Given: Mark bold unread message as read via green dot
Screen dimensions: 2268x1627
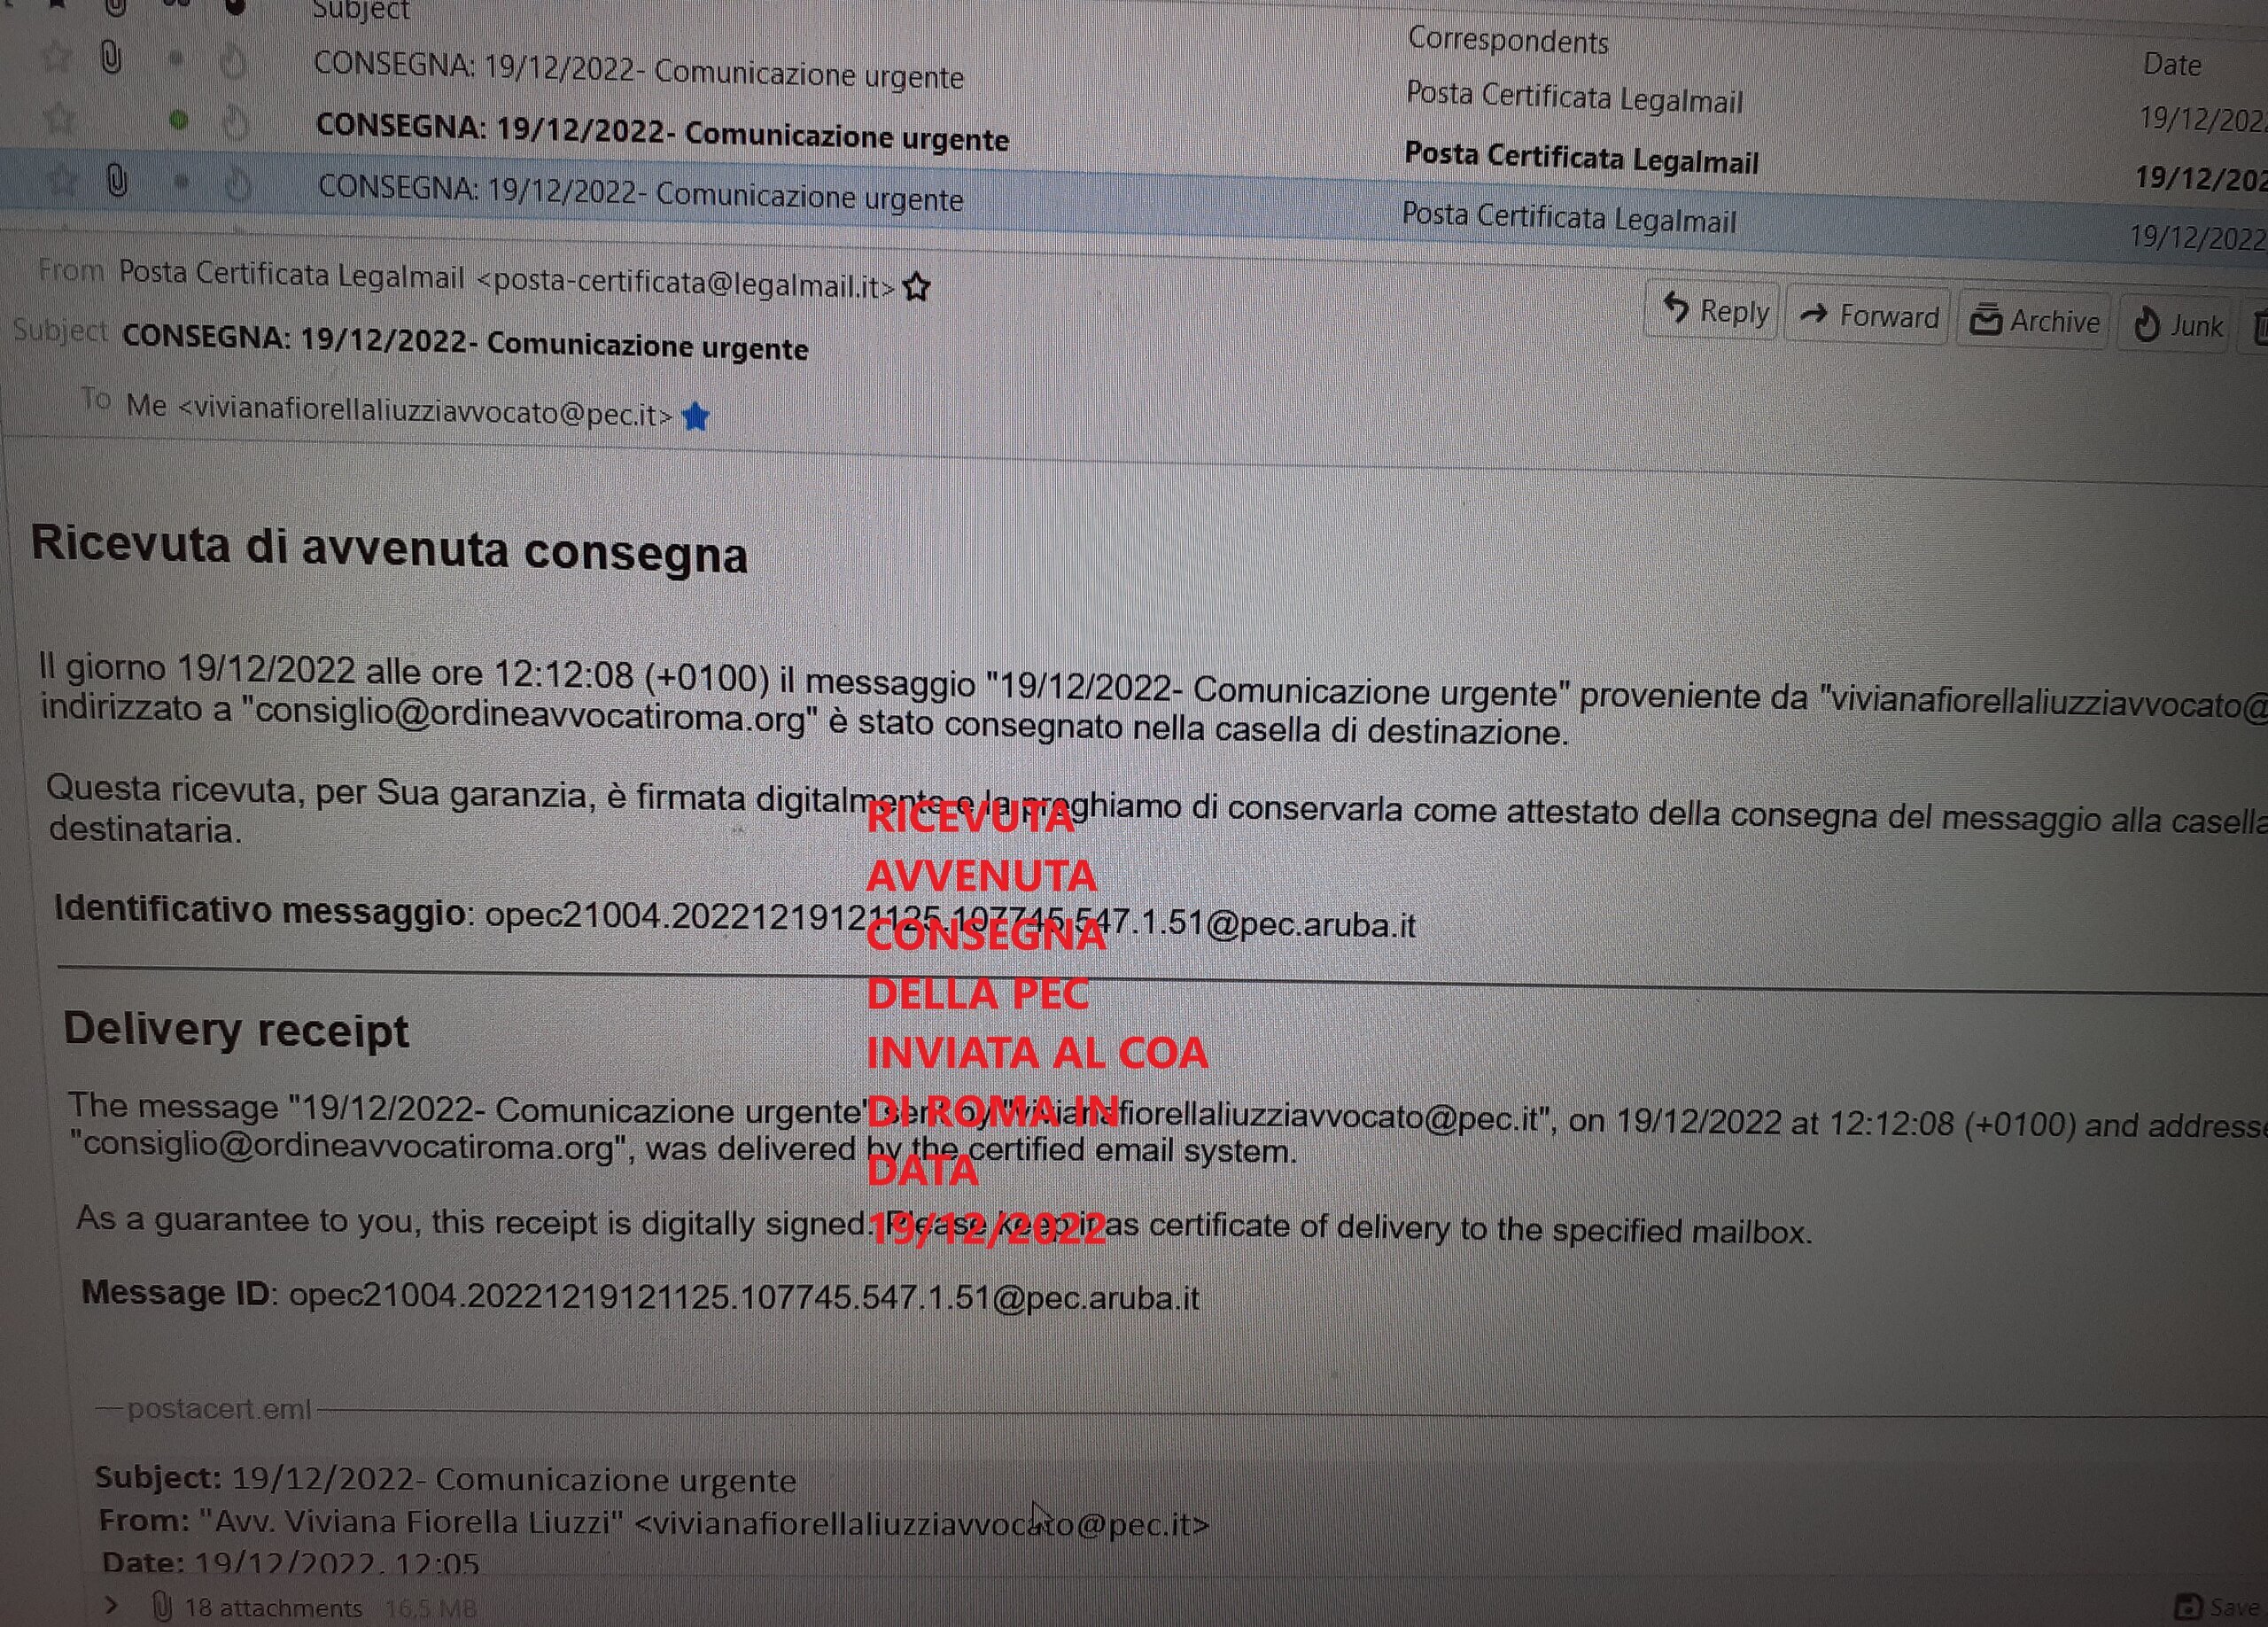Looking at the screenshot, I should point(179,121).
